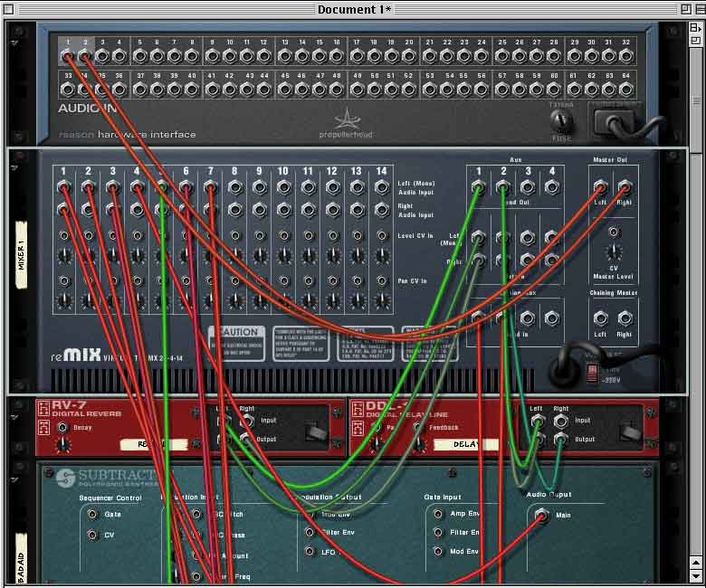Fold the Mixer 1 device with its triangle
Screen dimensions: 706x588
14,168
